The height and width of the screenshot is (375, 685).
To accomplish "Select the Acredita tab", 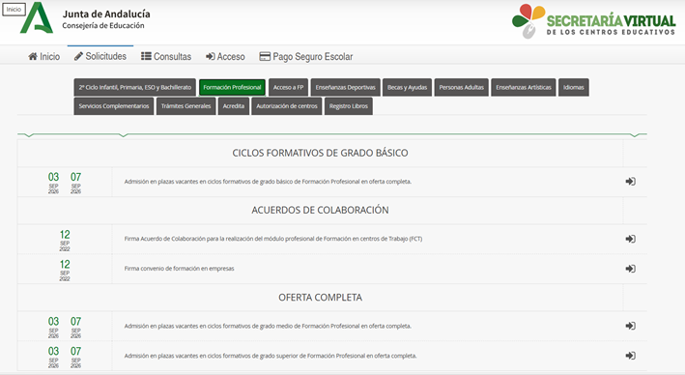I will 234,106.
